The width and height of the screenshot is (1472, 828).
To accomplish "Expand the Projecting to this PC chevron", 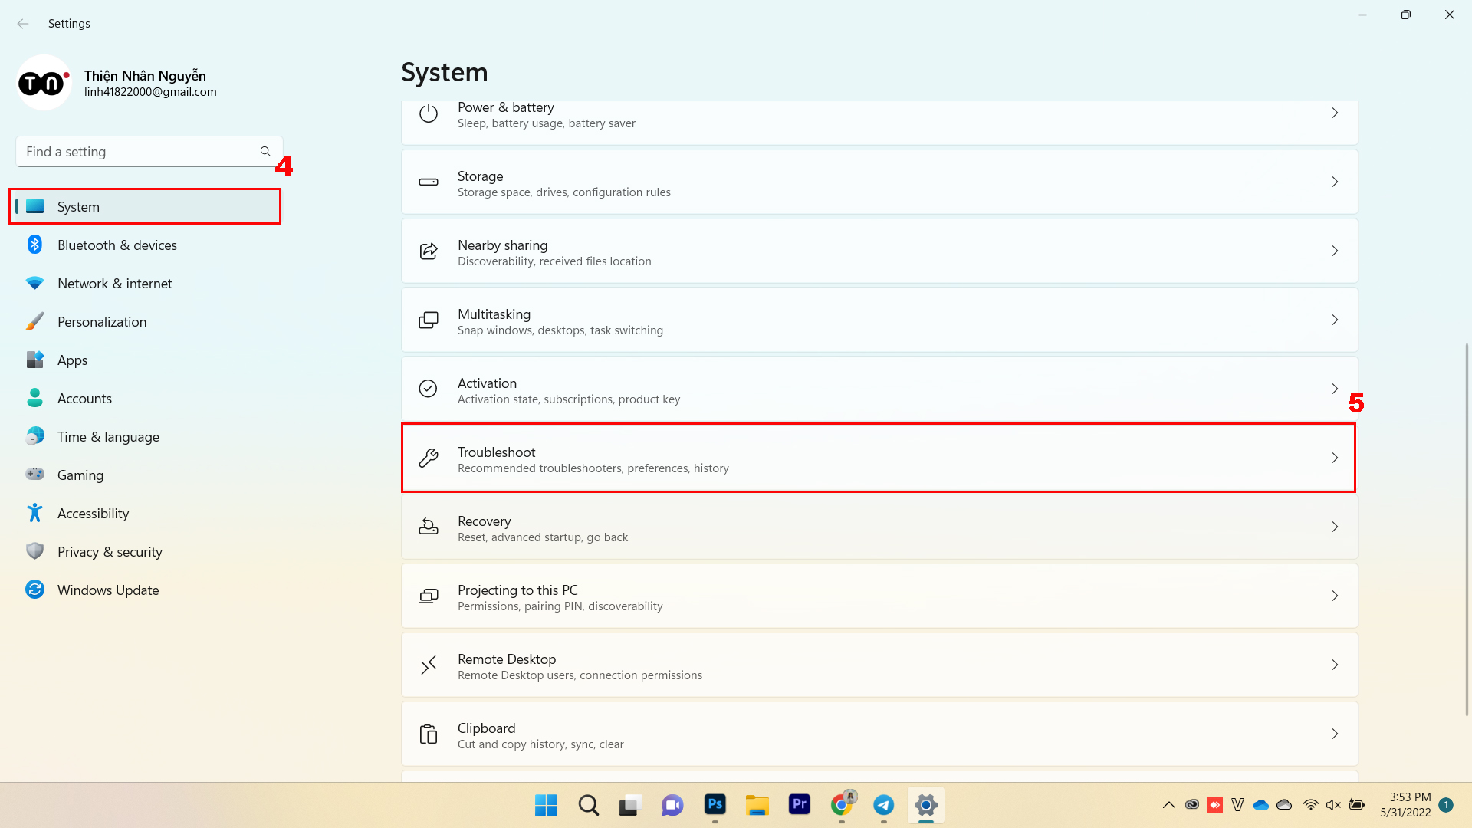I will tap(1335, 596).
